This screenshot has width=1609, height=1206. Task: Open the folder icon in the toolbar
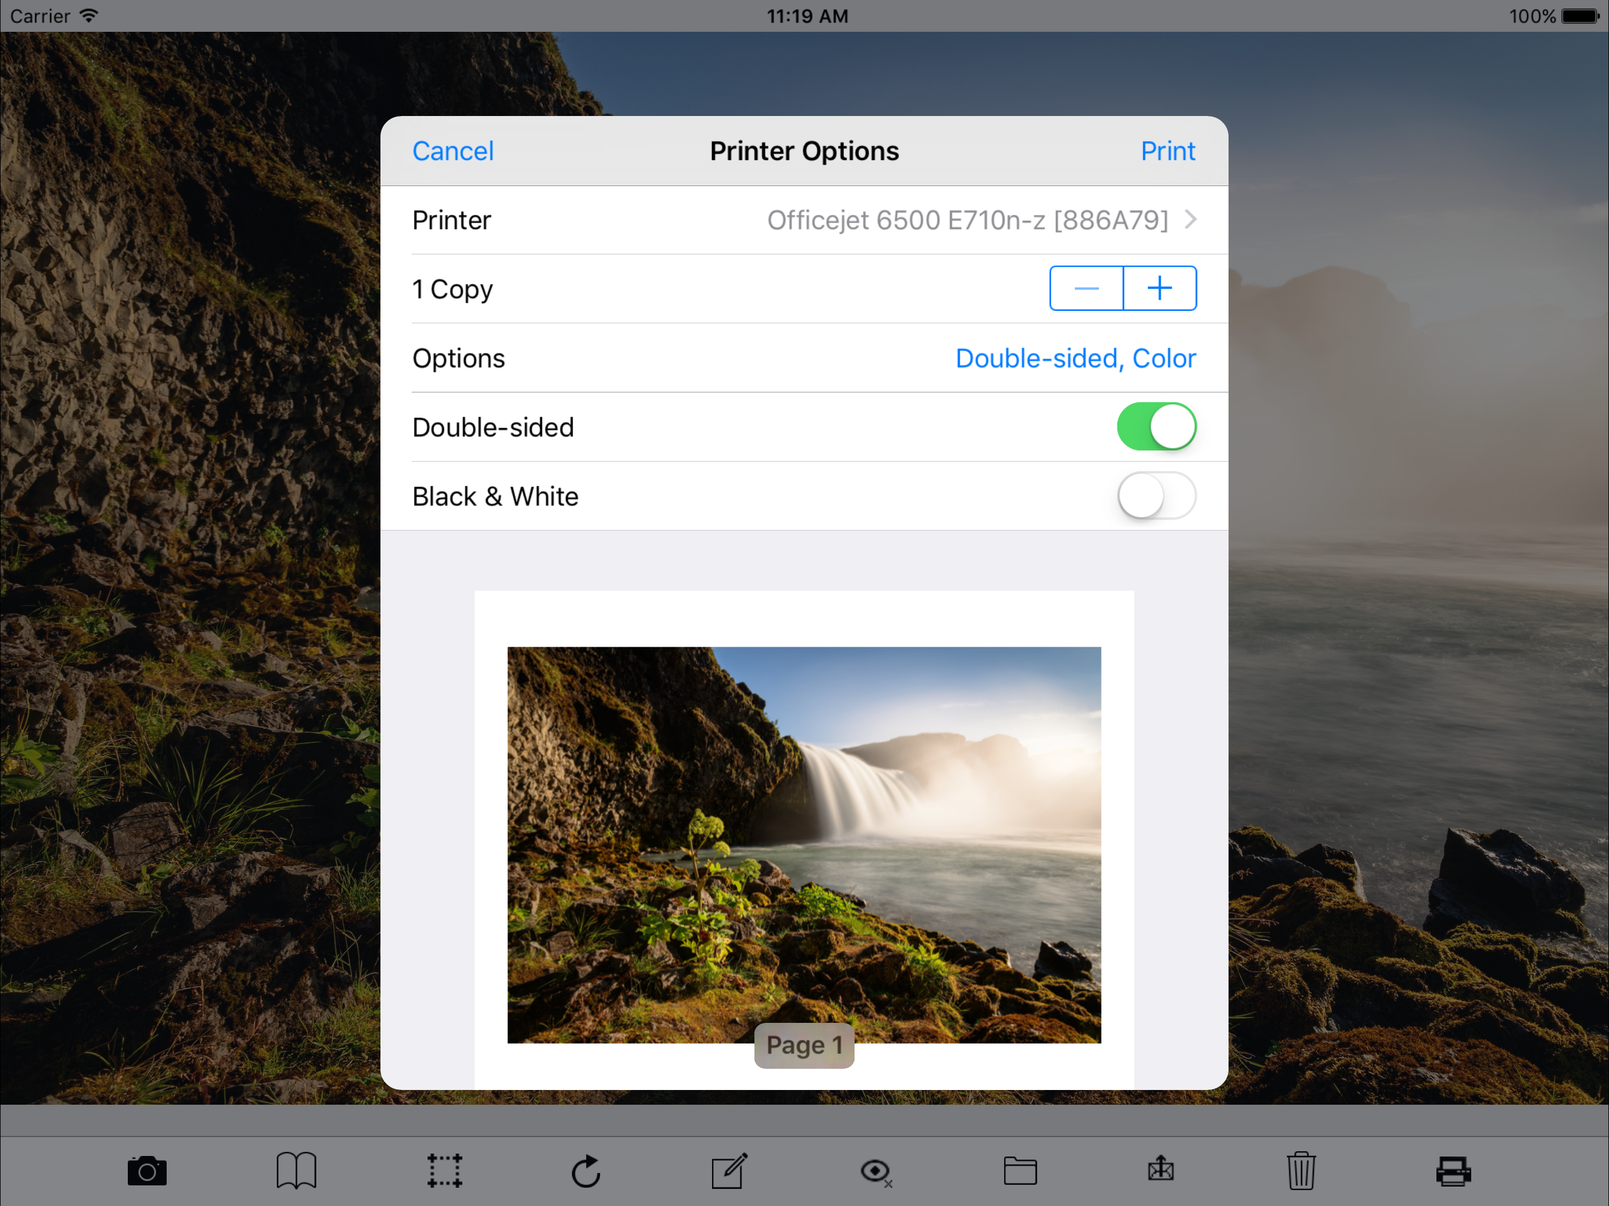click(x=1020, y=1170)
